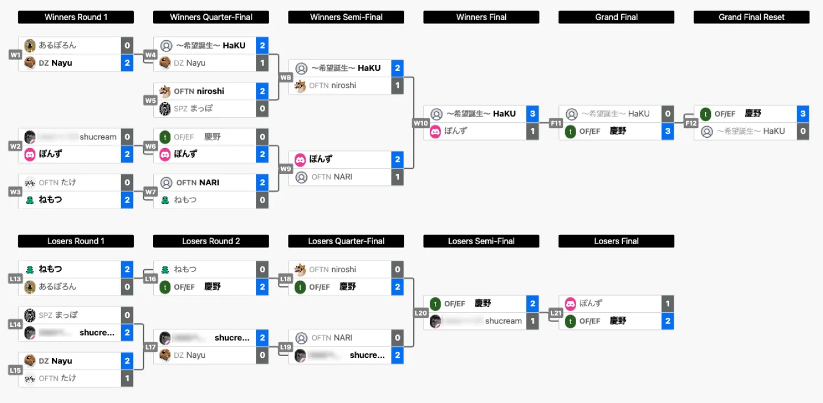Screen dimensions: 823x403
Task: Click まっぽ's avatar in match W5
Action: pos(165,109)
